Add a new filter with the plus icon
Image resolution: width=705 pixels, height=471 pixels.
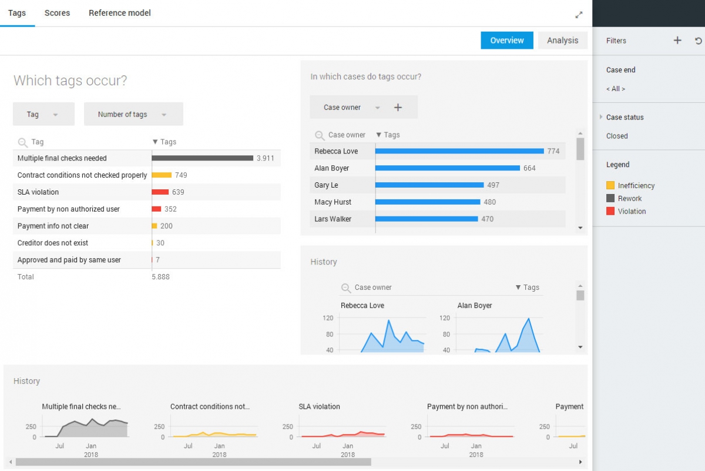677,41
